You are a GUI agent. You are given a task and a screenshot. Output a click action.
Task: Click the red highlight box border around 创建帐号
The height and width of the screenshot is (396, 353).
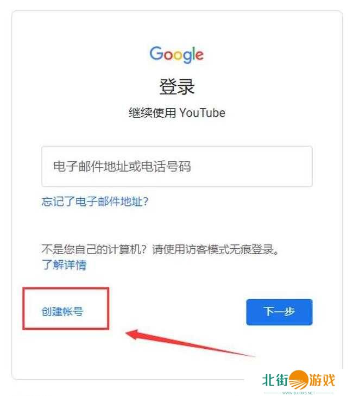66,288
